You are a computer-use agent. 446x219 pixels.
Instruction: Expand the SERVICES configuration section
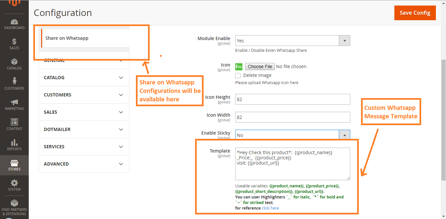[84, 147]
